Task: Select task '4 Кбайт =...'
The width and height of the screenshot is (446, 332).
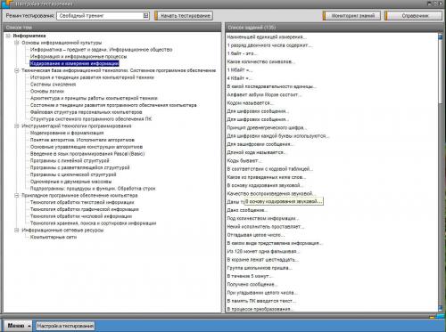Action: pos(240,78)
